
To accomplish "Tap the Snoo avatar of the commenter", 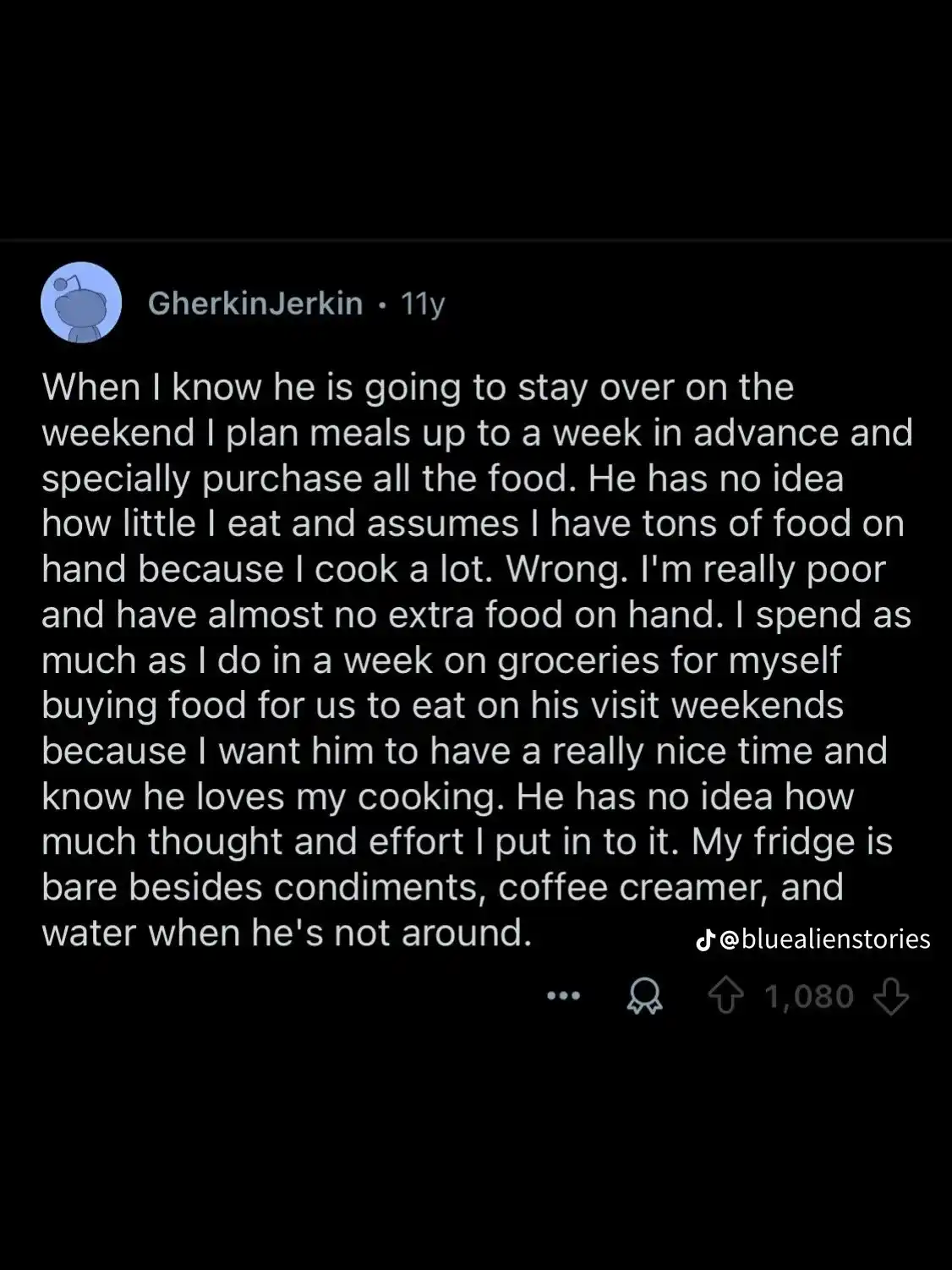I will 81,302.
